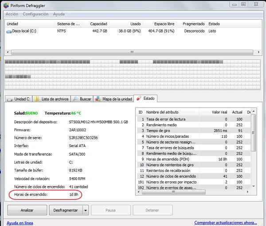Click the drive list horizontal scrollbar
The image size is (266, 226).
click(x=132, y=52)
